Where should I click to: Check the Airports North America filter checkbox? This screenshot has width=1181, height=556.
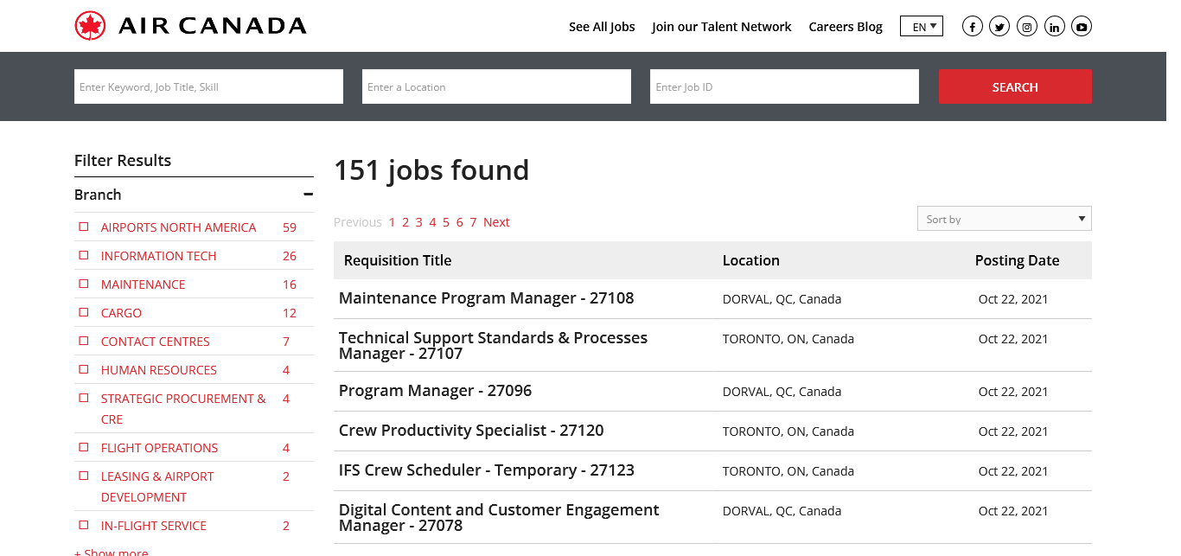coord(84,227)
